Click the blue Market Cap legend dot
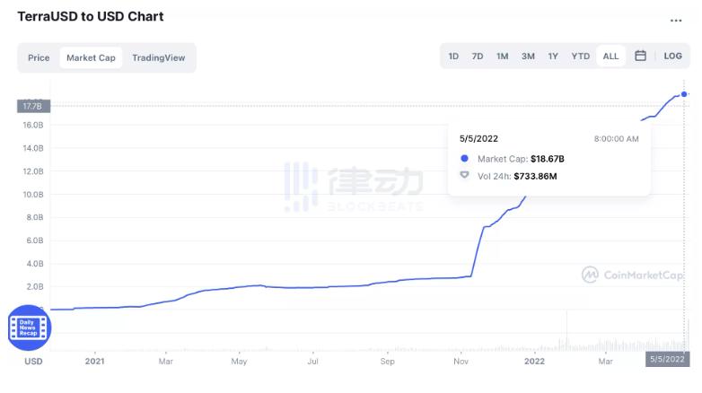This screenshot has width=702, height=393. click(464, 159)
